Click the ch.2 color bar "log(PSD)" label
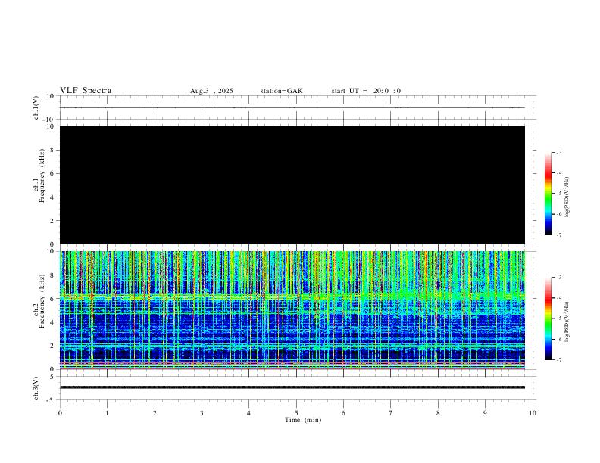This screenshot has width=600, height=463. click(x=567, y=322)
